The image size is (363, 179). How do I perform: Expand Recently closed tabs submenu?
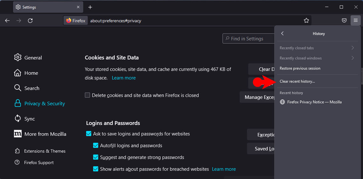(x=318, y=48)
